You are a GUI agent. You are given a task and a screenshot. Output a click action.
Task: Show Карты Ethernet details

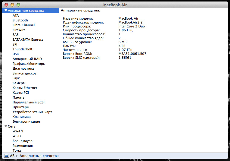coord(25,88)
